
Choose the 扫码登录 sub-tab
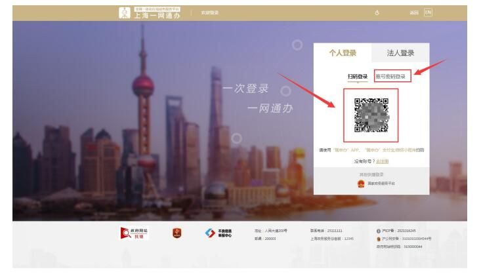[358, 77]
